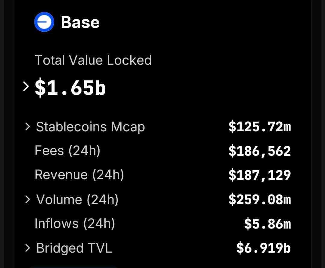Click the Bridged TVL row label
This screenshot has height=268, width=325.
click(74, 248)
